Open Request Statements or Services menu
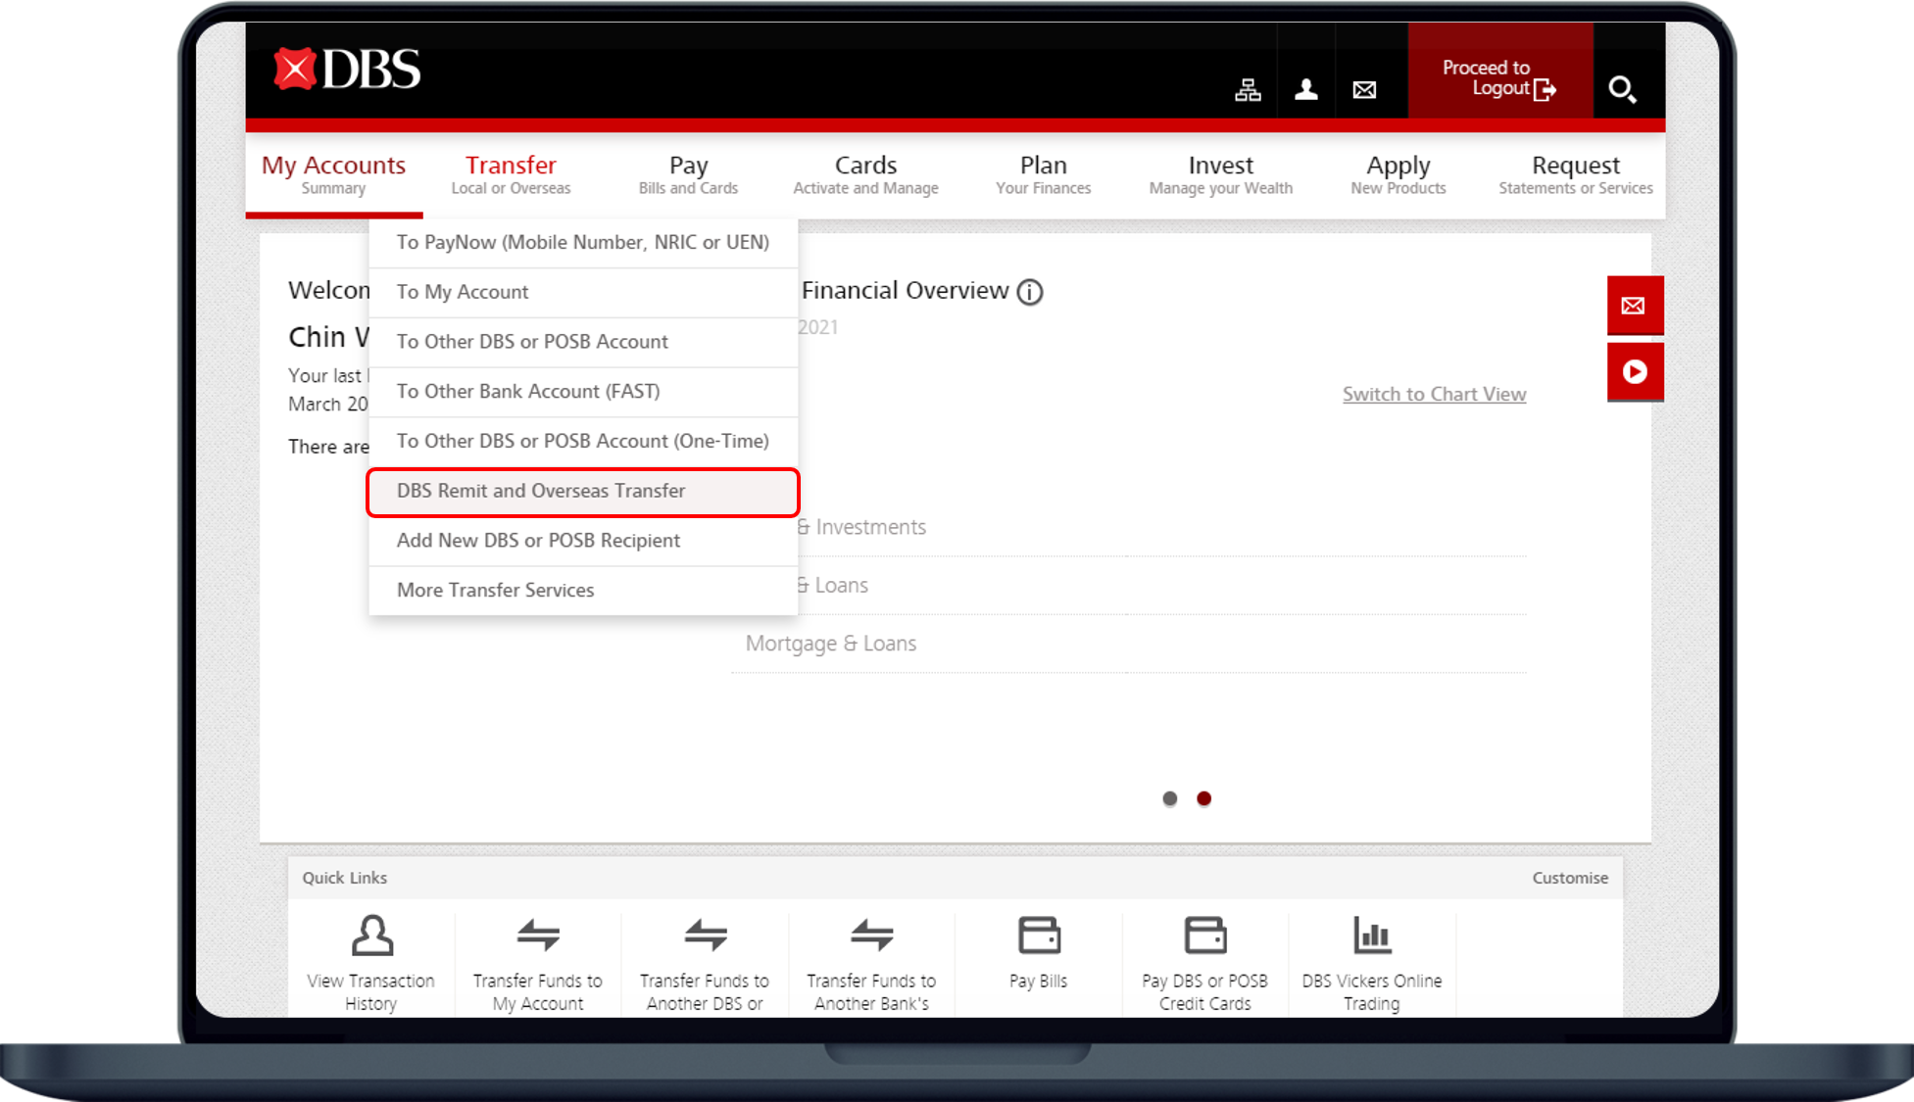Screen dimensions: 1914x1102 [x=1576, y=174]
